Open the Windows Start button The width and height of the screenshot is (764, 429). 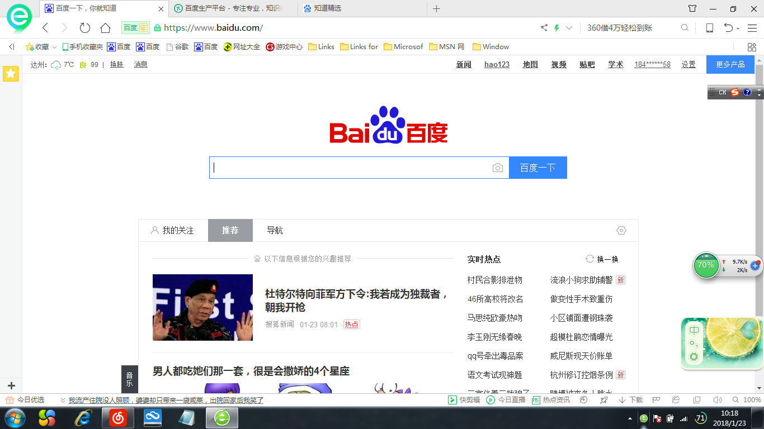pos(14,418)
